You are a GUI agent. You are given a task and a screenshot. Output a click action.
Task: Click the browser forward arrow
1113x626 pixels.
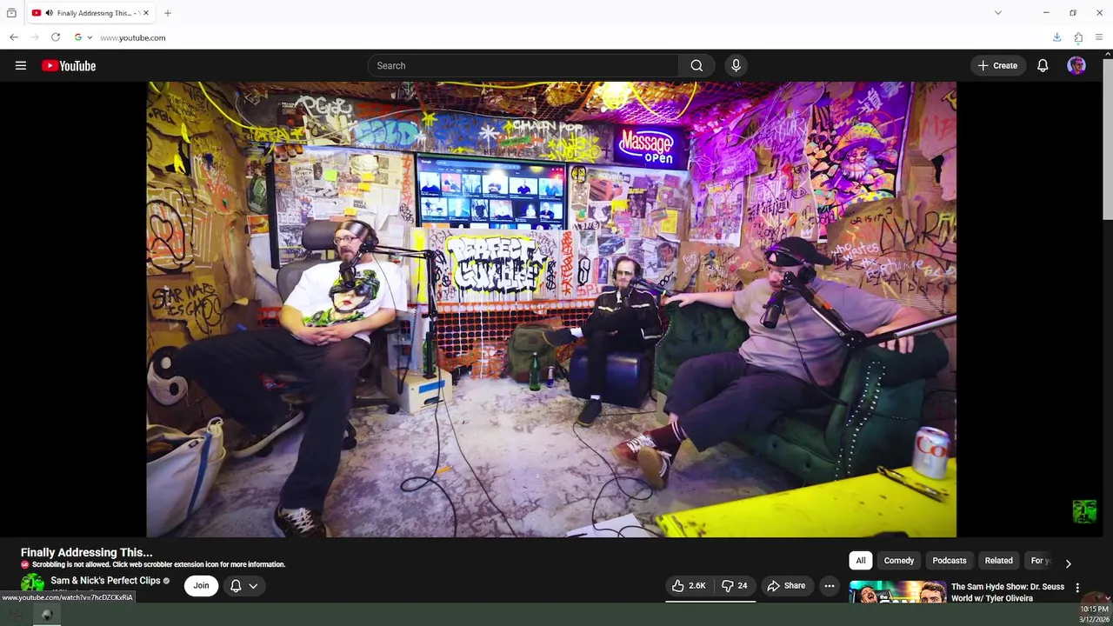point(35,37)
